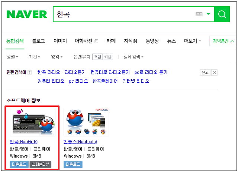Open the on-screen keyboard icon
Viewport: 238px width, 172px height.
(199, 14)
